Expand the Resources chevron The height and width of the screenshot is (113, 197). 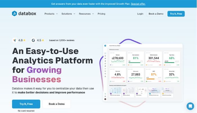93,14
